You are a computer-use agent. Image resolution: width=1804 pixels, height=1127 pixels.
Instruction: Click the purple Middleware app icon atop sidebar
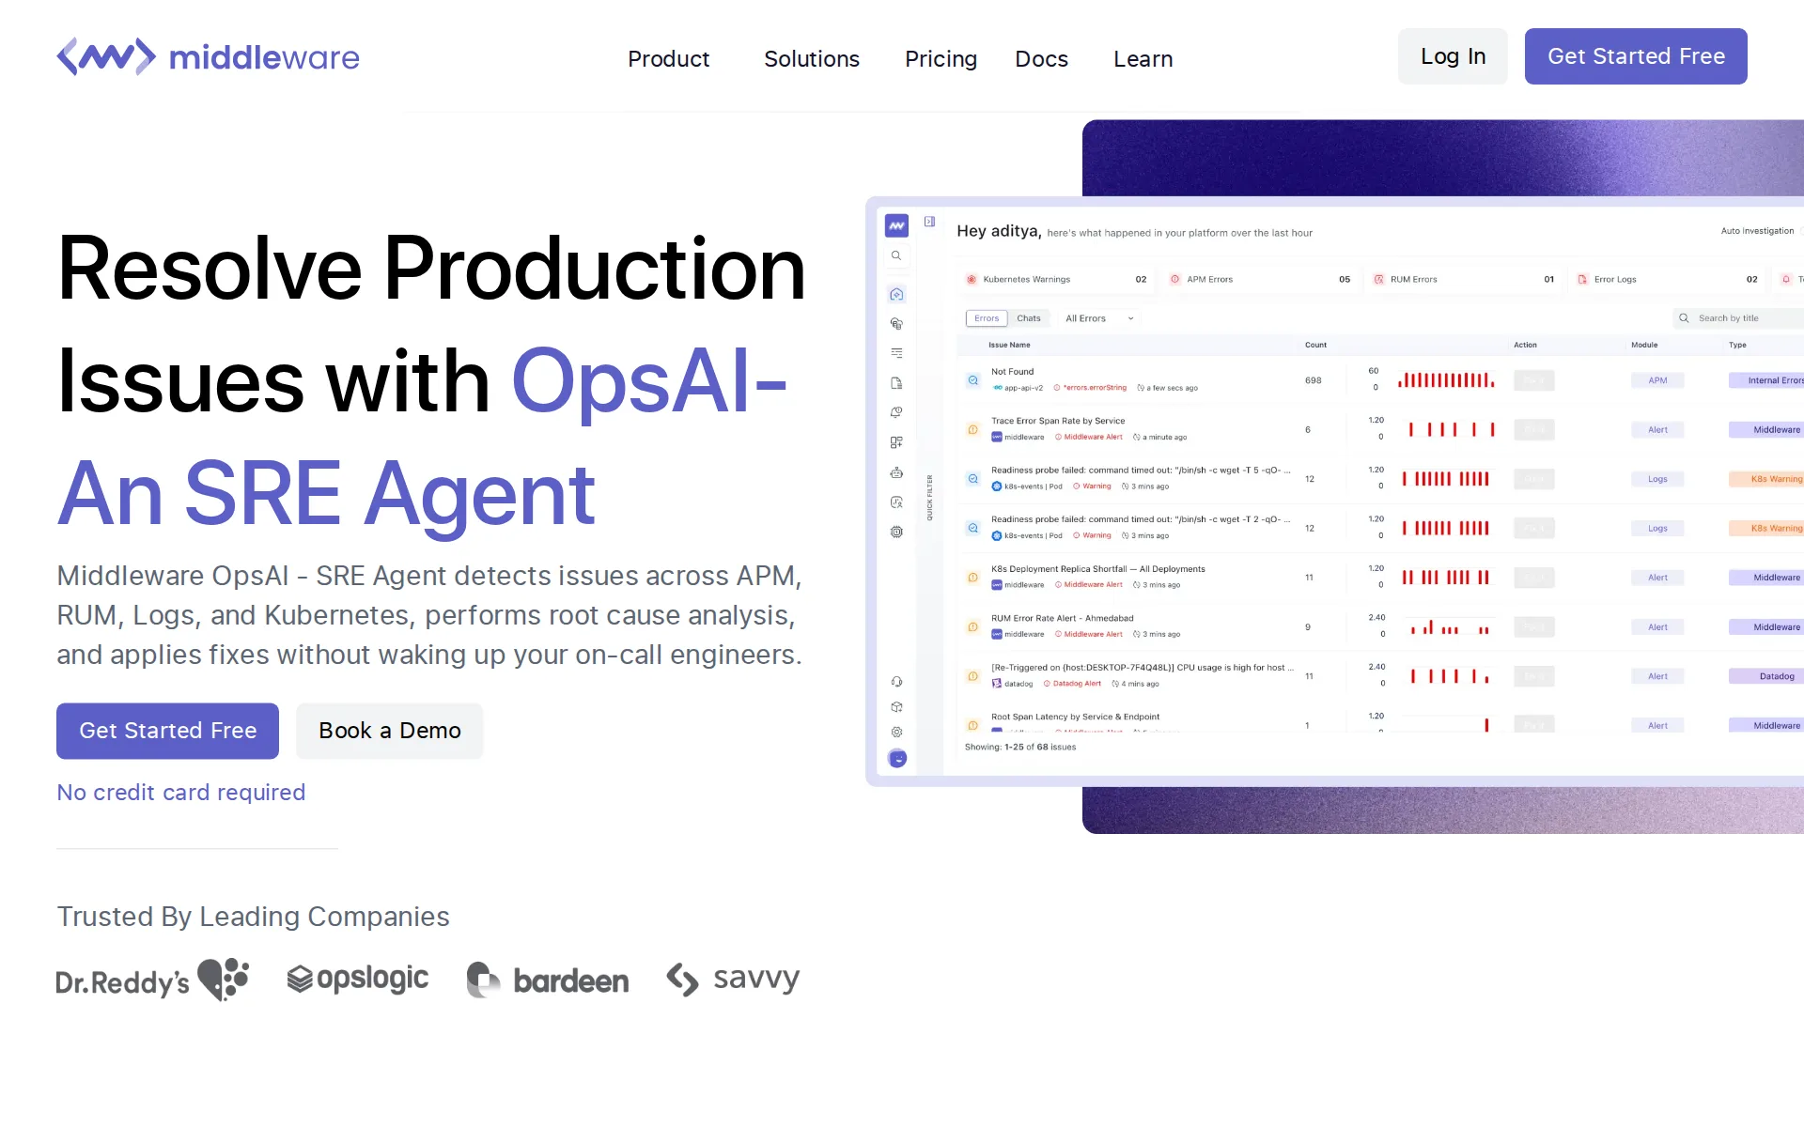(897, 225)
